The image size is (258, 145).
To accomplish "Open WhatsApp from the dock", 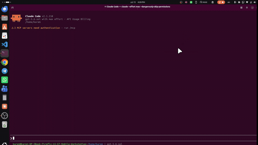I will [5, 80].
